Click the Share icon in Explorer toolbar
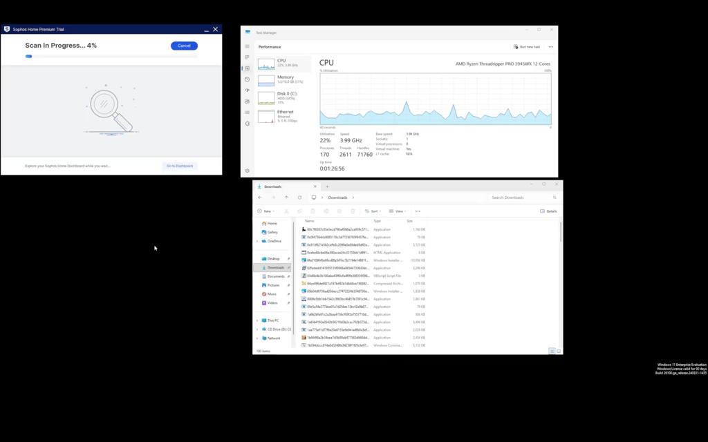Image resolution: width=708 pixels, height=442 pixels. point(339,211)
